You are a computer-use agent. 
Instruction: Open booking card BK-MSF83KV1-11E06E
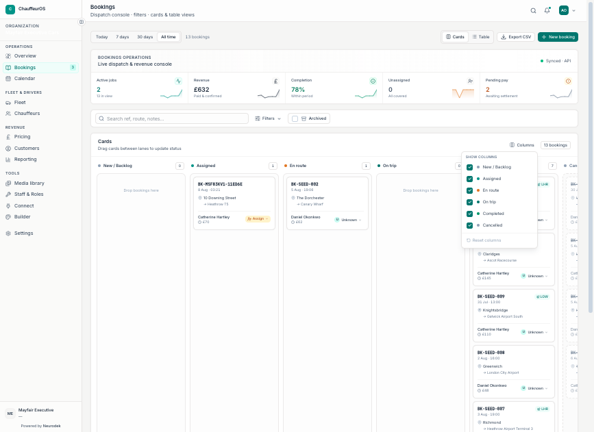[234, 203]
